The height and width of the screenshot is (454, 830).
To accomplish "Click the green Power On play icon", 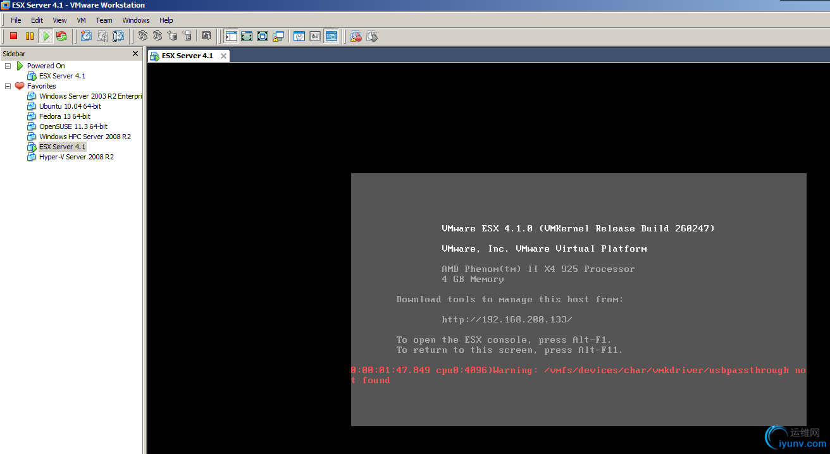I will click(46, 36).
